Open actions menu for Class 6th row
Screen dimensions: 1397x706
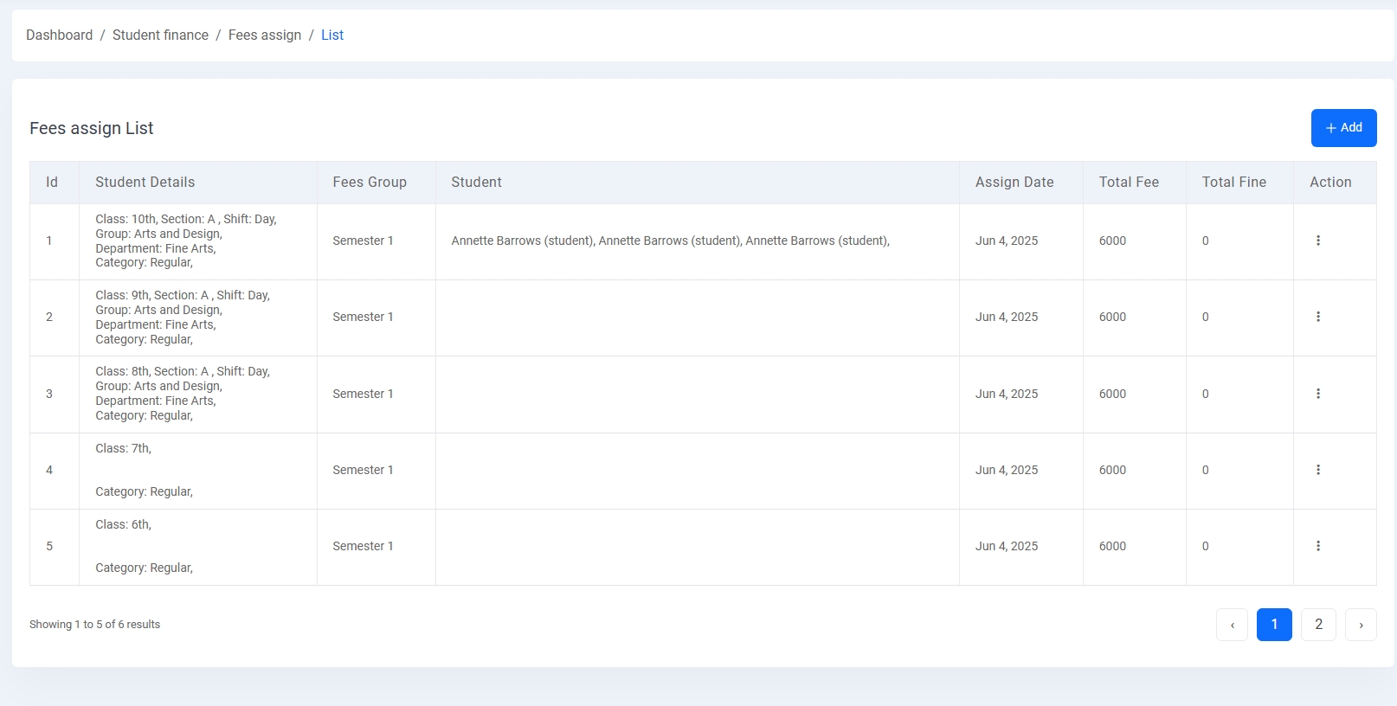pos(1317,546)
